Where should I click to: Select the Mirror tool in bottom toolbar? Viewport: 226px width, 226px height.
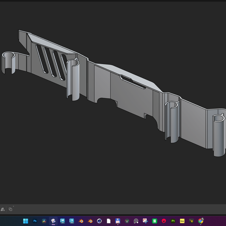click(x=3, y=209)
